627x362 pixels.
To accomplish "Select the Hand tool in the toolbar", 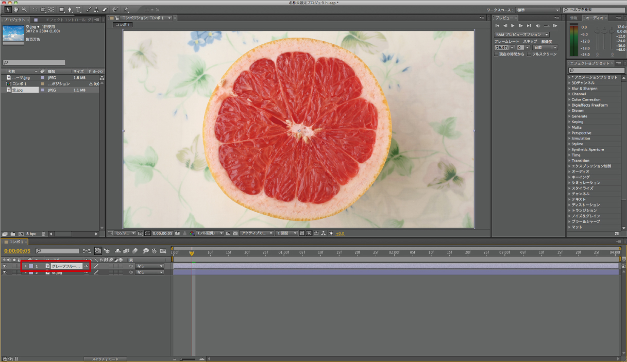I will [16, 9].
